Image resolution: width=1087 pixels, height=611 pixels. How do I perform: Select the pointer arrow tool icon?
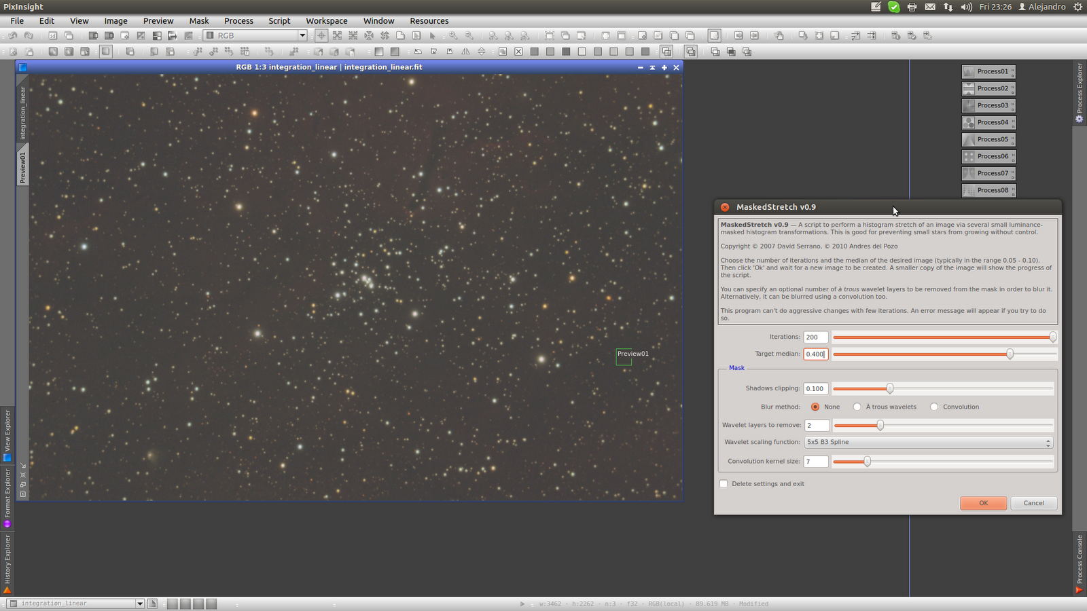[432, 35]
